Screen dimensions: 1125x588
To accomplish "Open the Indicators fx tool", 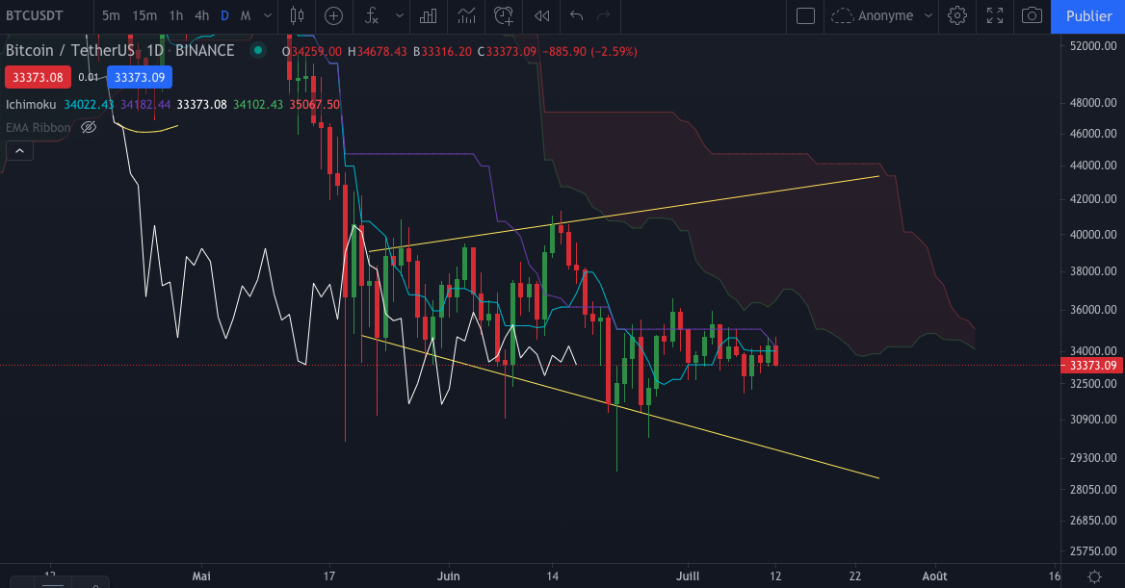I will (371, 16).
